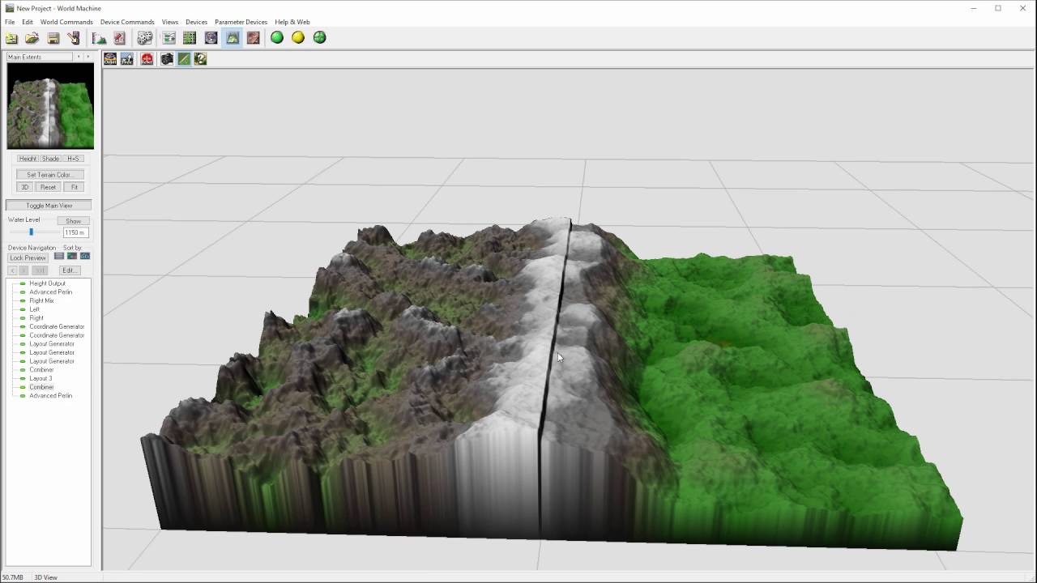Click the green crossed-circle build icon

320,38
